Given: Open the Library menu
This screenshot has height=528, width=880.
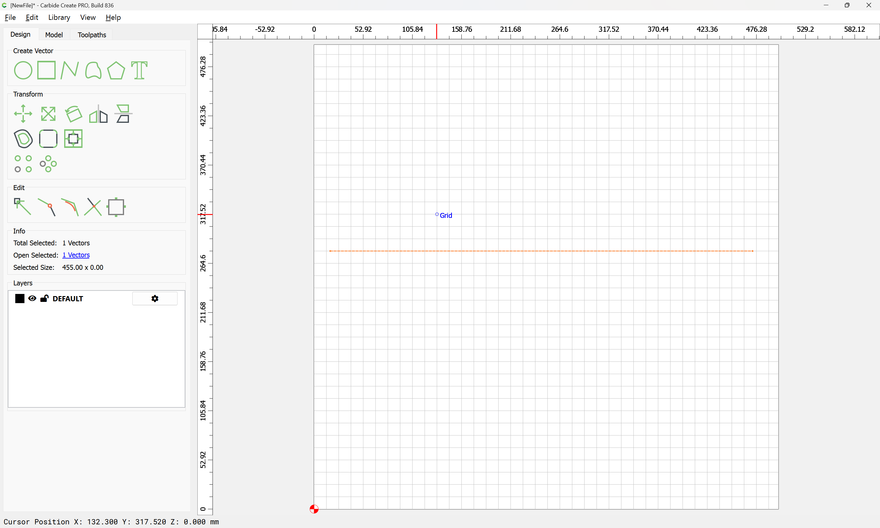Looking at the screenshot, I should tap(59, 17).
